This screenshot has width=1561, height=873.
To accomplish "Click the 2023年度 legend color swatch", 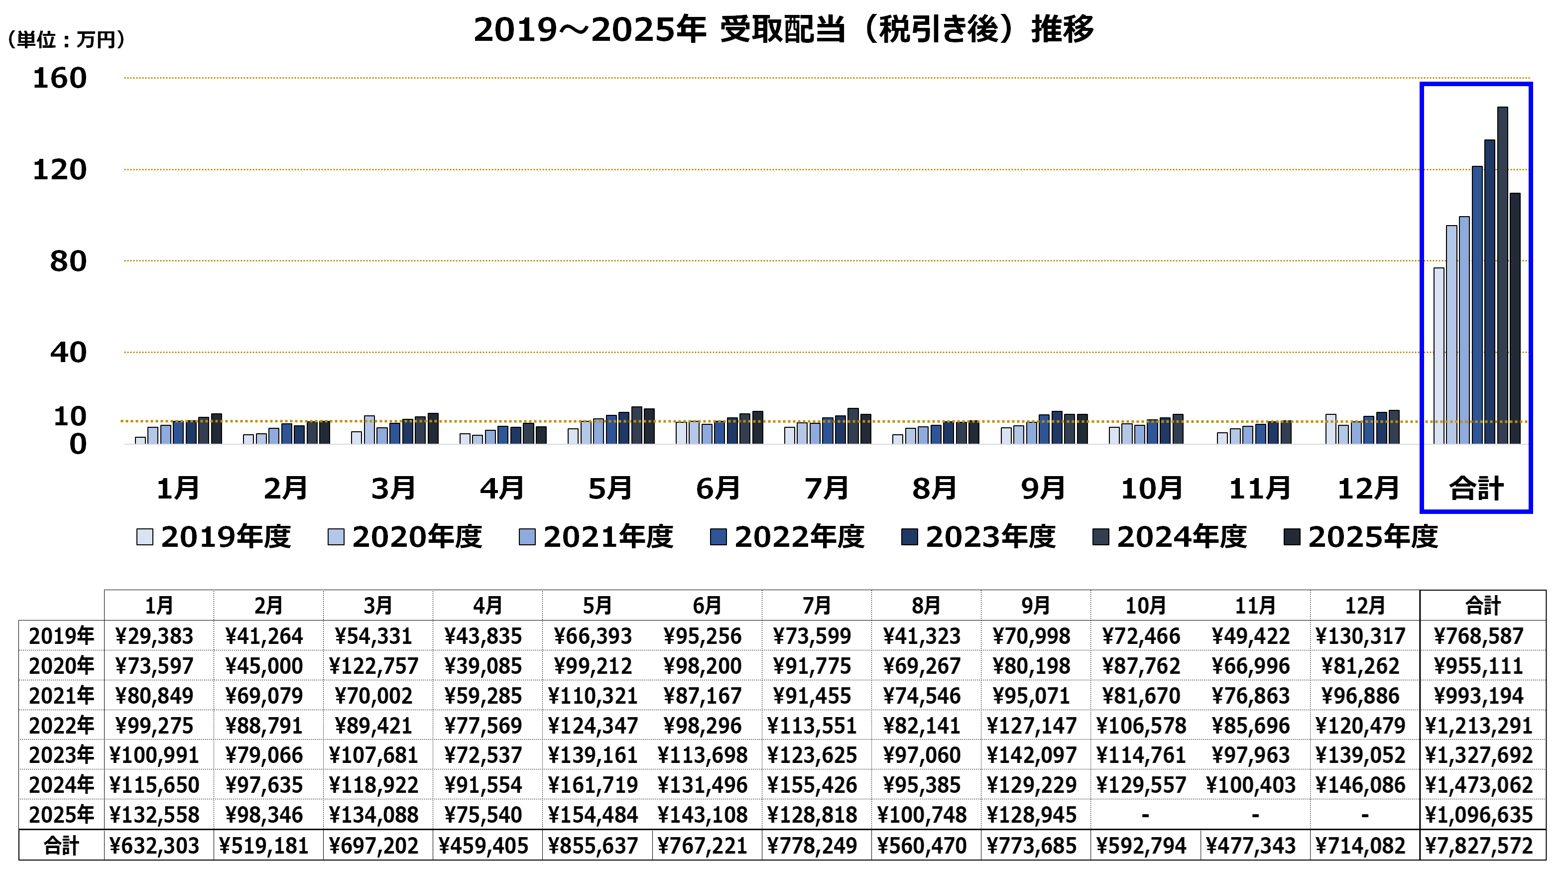I will tap(910, 537).
